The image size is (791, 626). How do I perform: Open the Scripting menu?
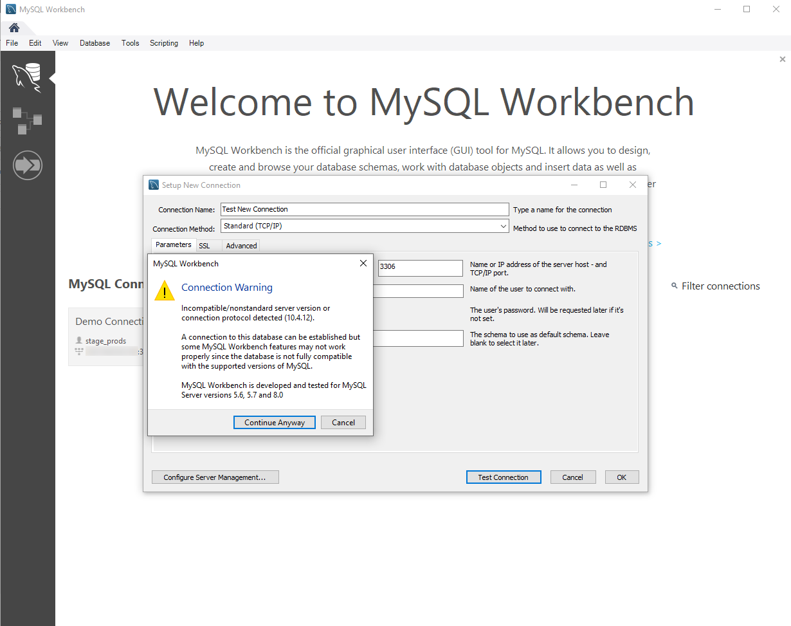coord(164,43)
